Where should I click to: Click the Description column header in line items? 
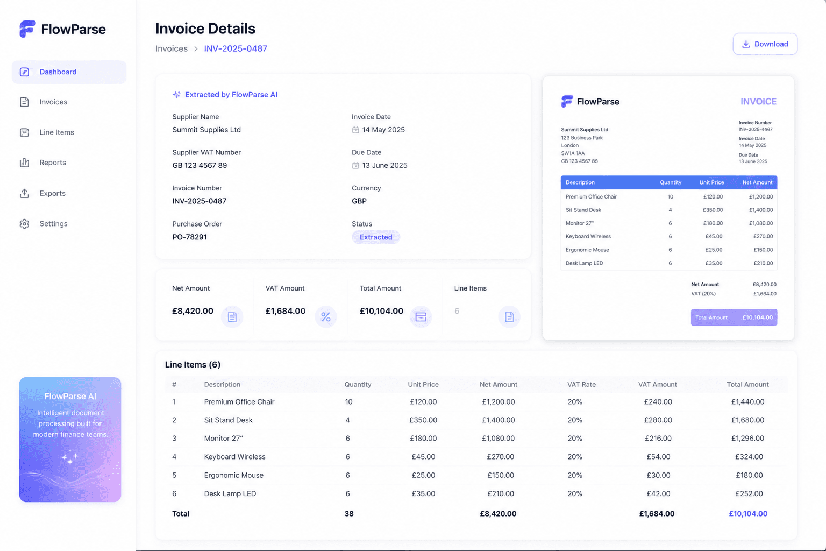click(222, 385)
